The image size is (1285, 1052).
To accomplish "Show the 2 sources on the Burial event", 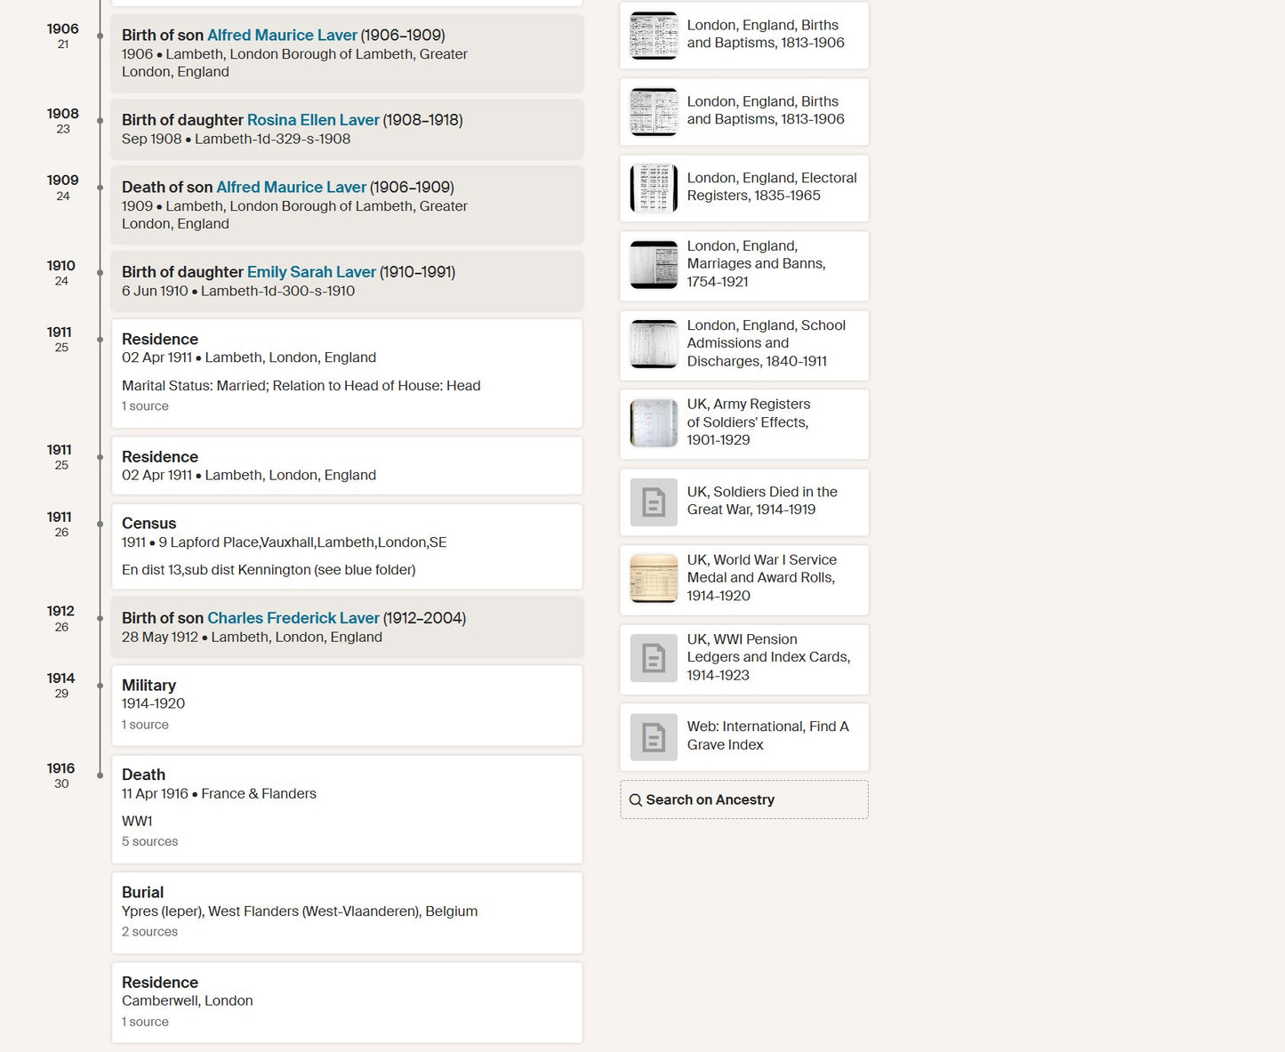I will 149,932.
